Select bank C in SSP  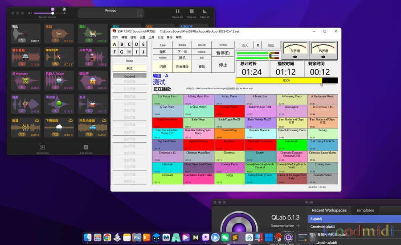coord(129,44)
